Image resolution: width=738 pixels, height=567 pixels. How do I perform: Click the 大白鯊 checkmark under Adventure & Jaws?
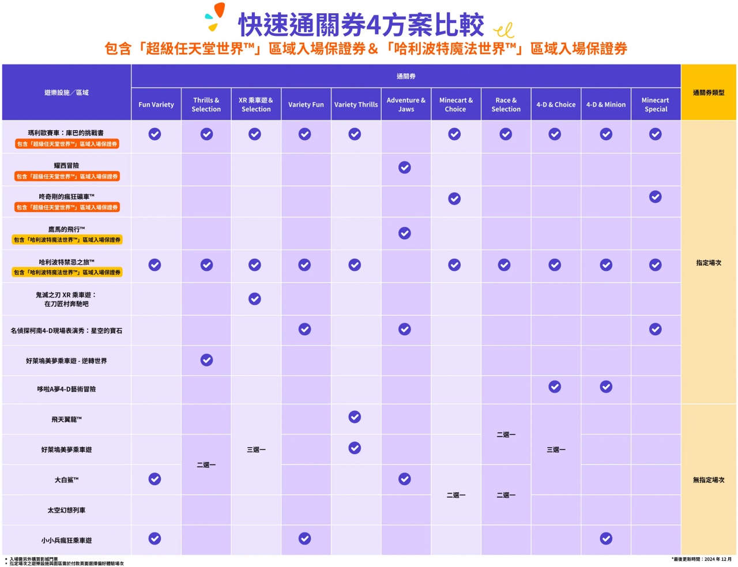click(x=405, y=479)
